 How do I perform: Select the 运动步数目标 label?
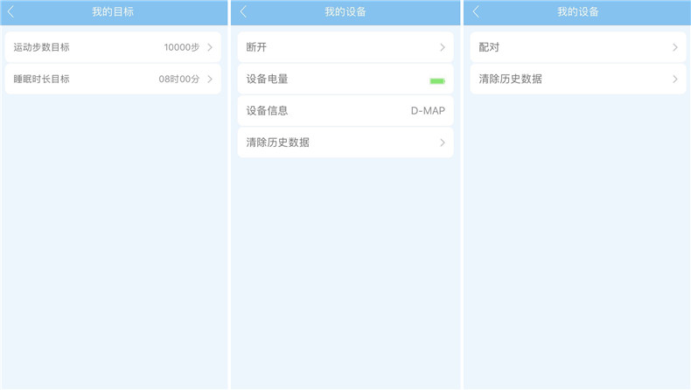(41, 47)
